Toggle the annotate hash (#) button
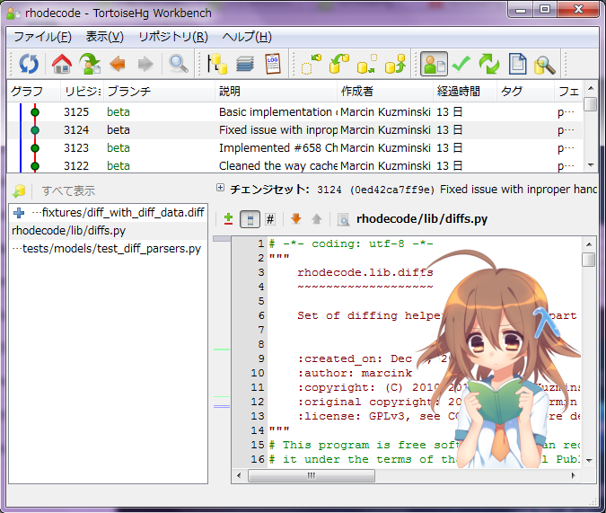The width and height of the screenshot is (606, 513). [x=270, y=219]
